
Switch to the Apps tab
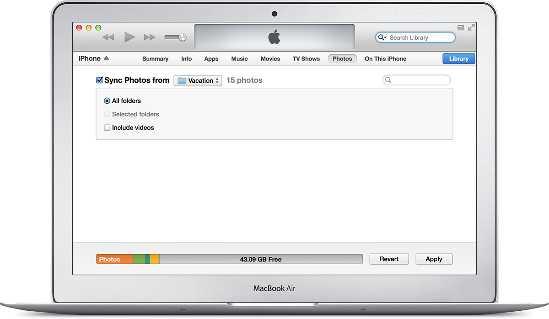coord(211,58)
